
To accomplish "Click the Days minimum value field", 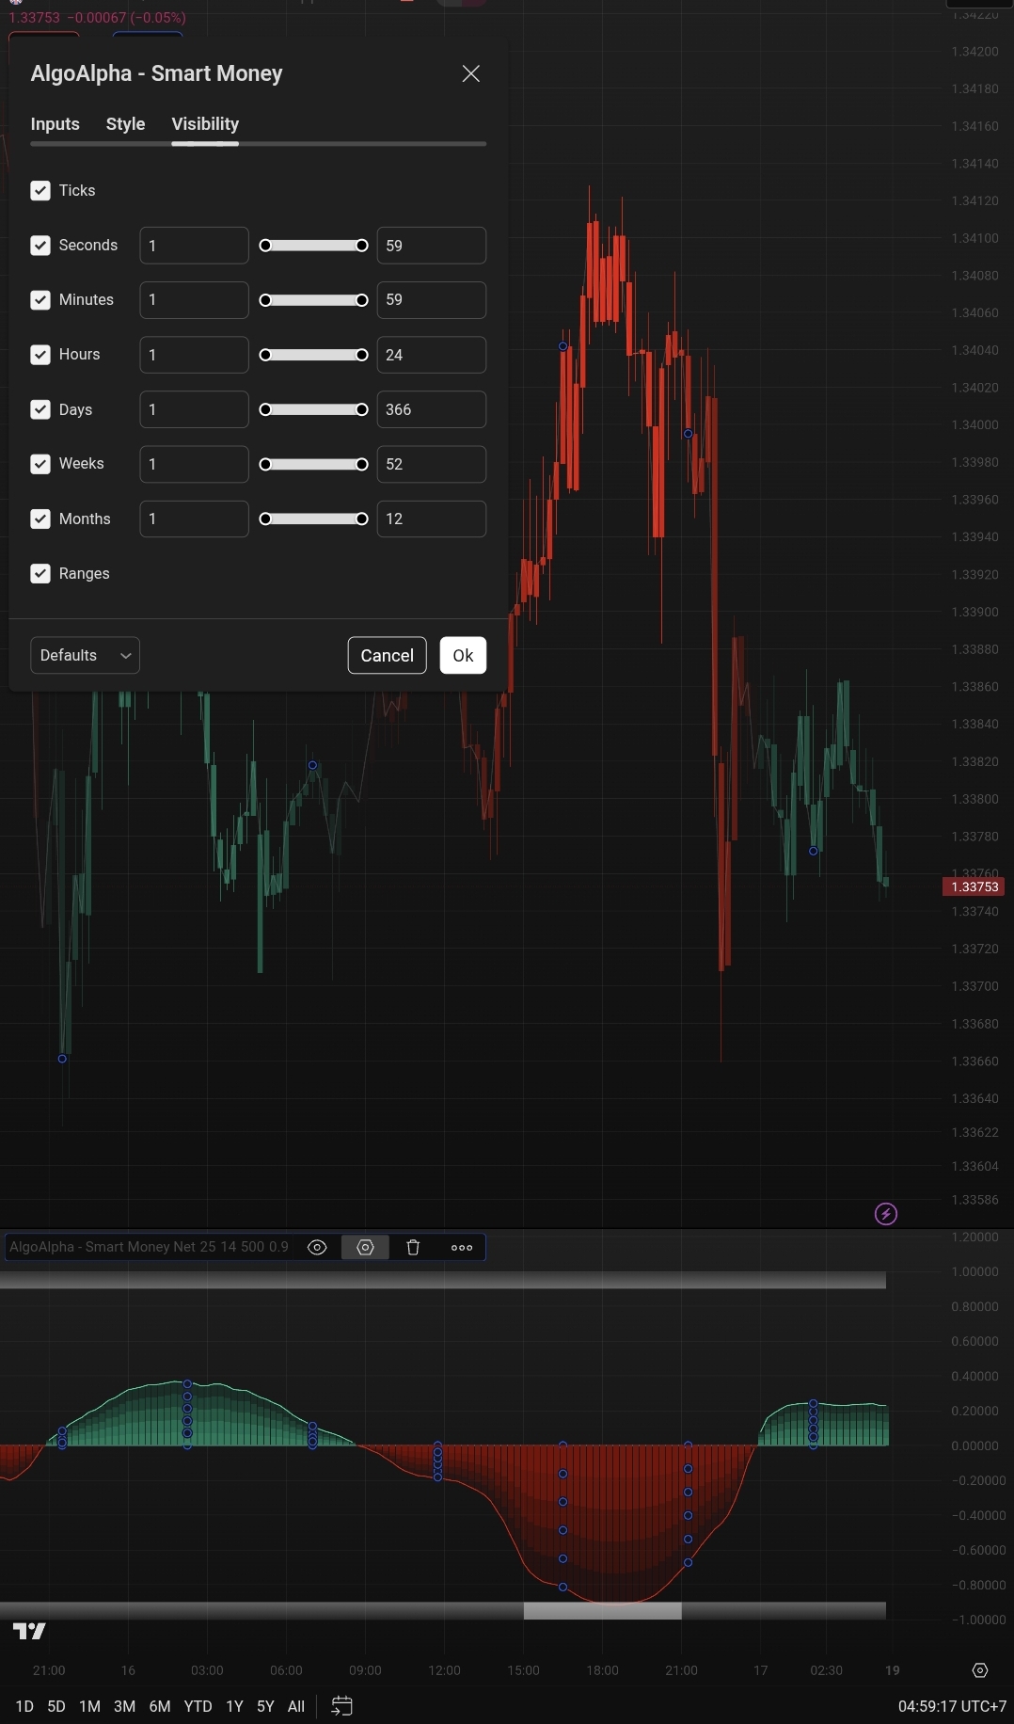I will pyautogui.click(x=194, y=409).
